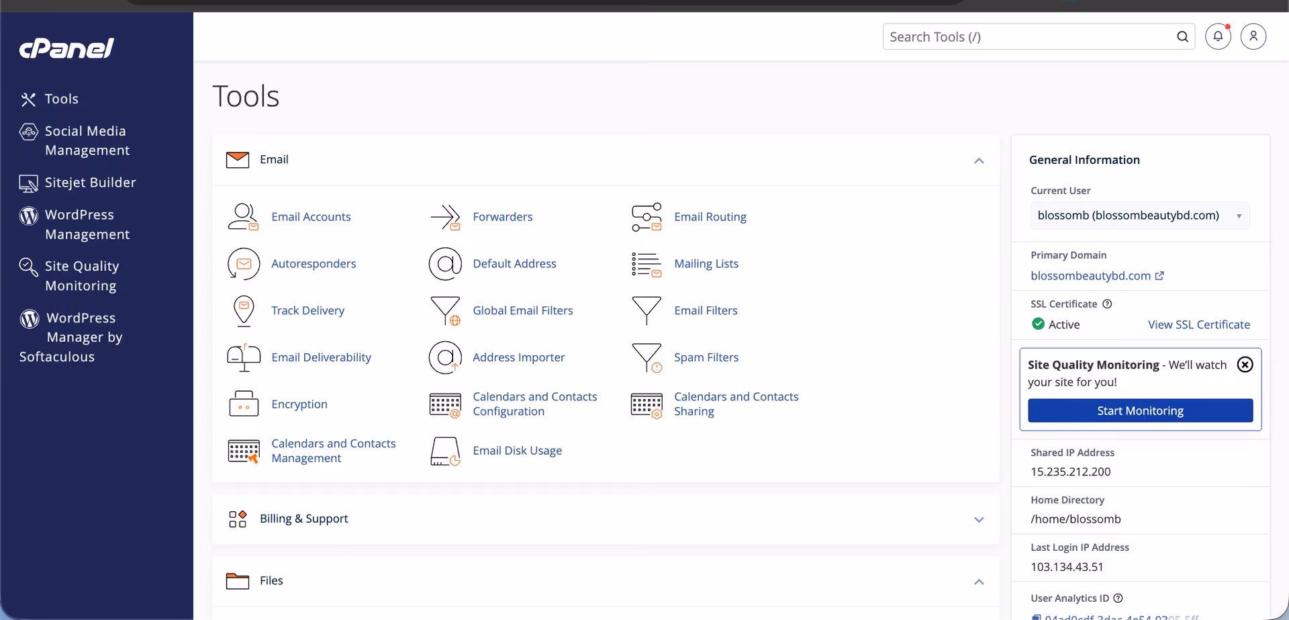Click the Mailing Lists icon
This screenshot has height=620, width=1289.
[x=647, y=264]
